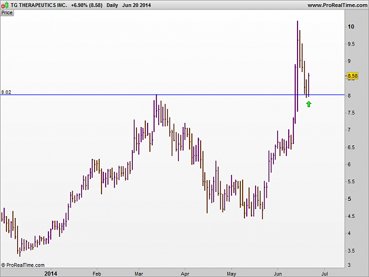Click the 2014 label on the time axis
Image resolution: width=369 pixels, height=277 pixels.
click(x=51, y=273)
